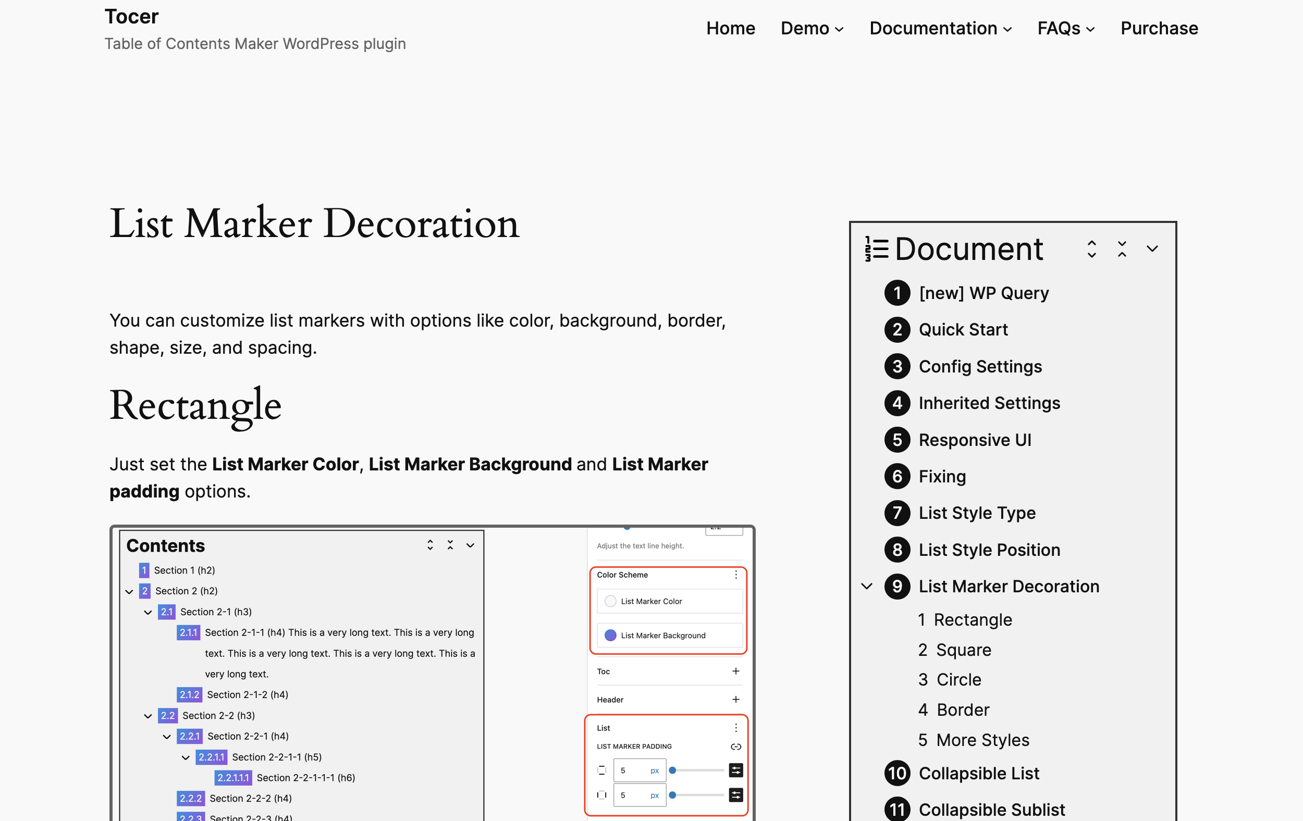The width and height of the screenshot is (1303, 821).
Task: Click the number 9 marker badge
Action: 896,586
